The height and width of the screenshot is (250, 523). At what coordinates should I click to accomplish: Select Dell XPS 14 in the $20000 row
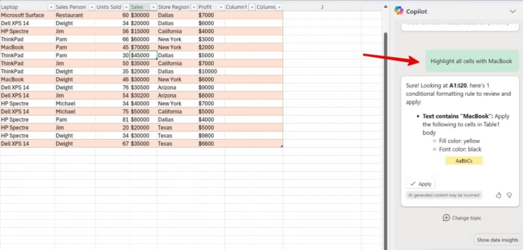point(28,23)
